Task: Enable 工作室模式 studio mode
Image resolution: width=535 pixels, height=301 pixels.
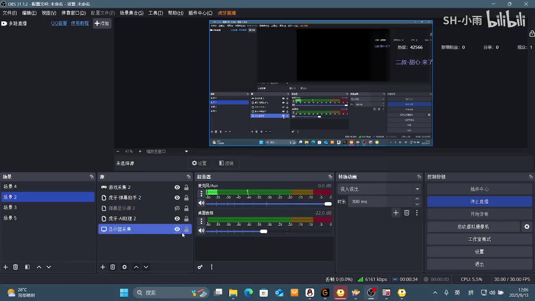Action: 479,239
